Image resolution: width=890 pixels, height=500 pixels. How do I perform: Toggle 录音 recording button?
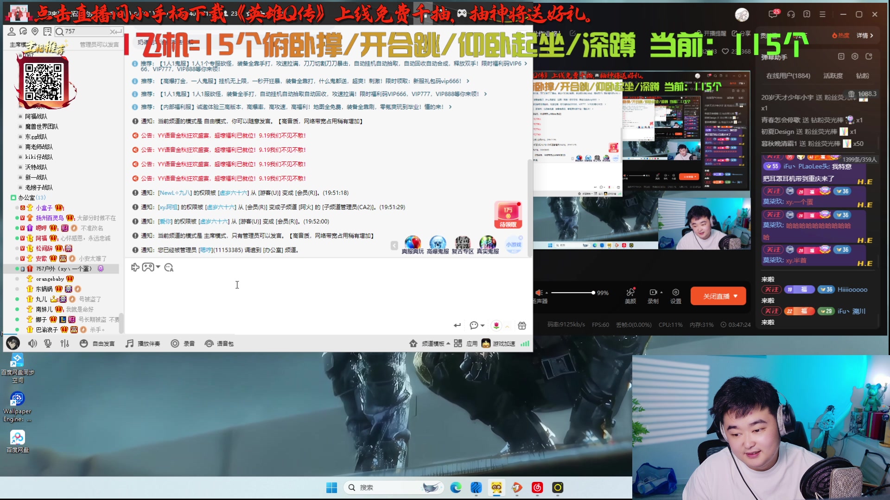[x=183, y=344]
